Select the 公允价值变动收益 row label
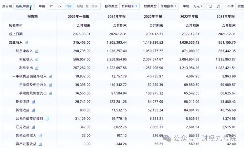This screenshot has height=148, width=244. point(29,119)
